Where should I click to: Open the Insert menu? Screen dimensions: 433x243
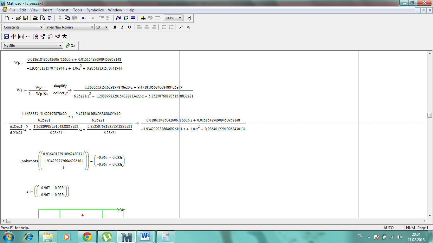click(47, 10)
